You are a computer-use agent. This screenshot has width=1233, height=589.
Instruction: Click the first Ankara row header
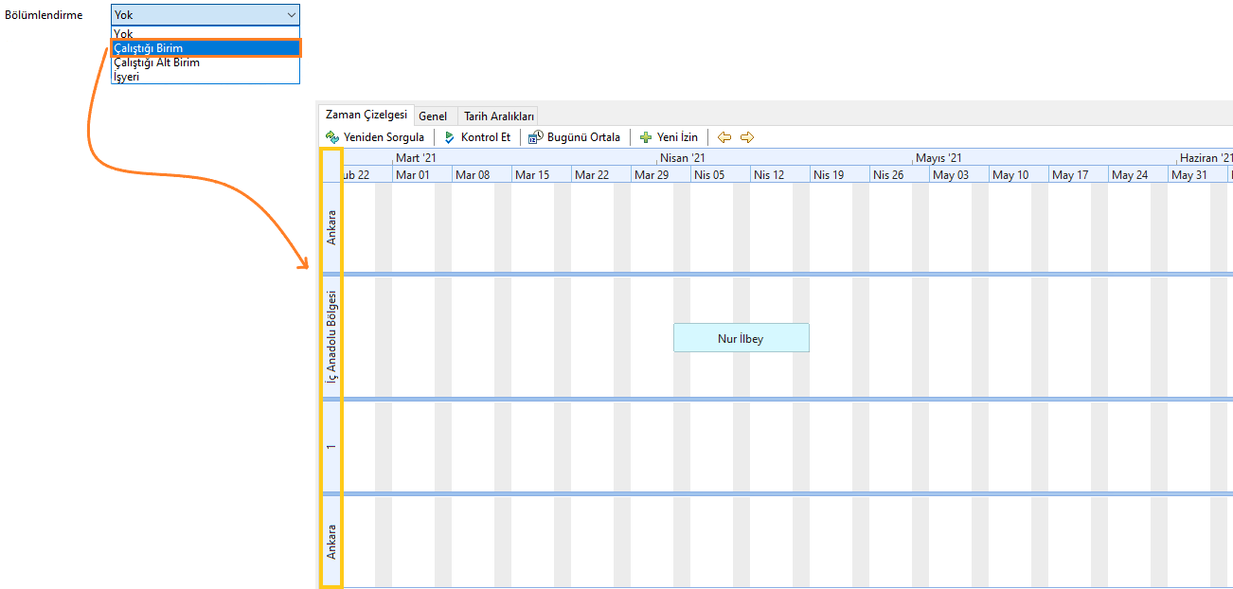pos(331,227)
